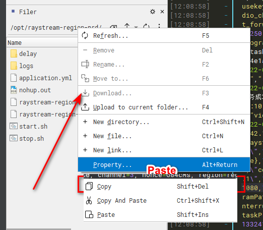The height and width of the screenshot is (230, 263).
Task: Click the logs folder icon
Action: (14, 66)
